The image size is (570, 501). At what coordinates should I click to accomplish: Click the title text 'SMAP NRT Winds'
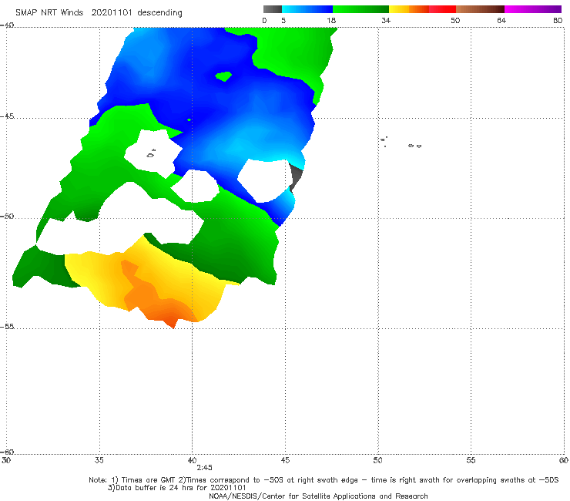(x=49, y=12)
